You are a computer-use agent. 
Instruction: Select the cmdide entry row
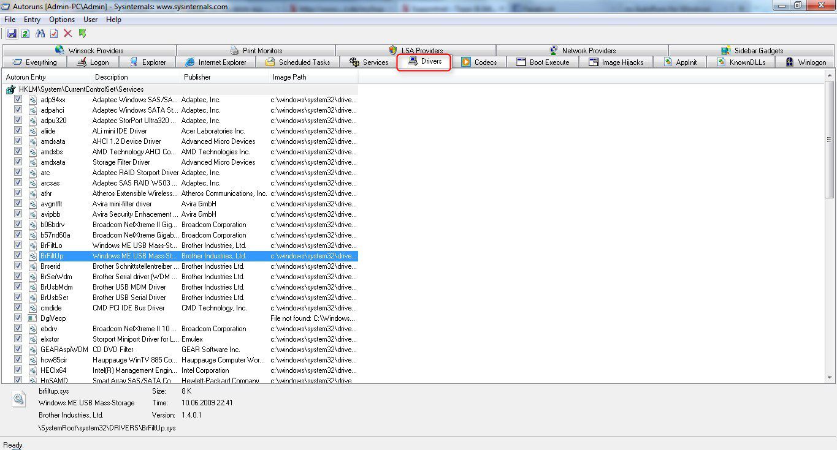[180, 308]
